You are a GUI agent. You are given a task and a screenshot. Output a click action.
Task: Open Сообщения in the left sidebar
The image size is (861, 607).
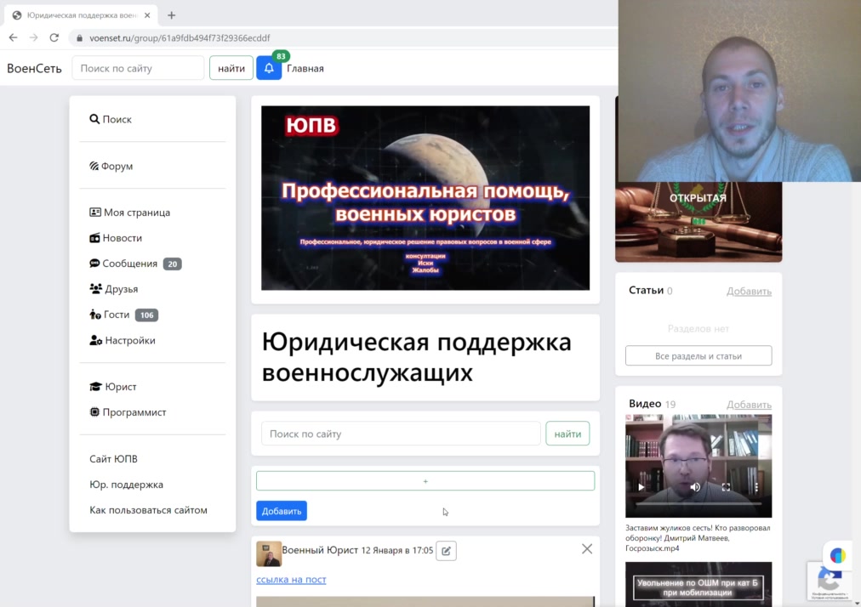(x=129, y=264)
